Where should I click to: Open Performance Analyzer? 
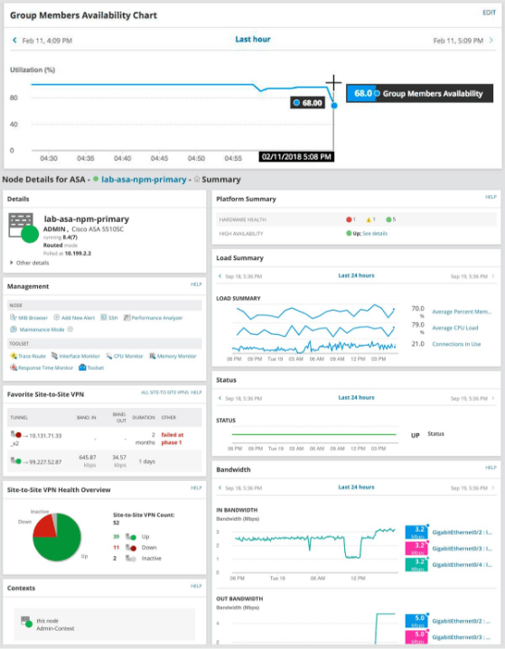[x=154, y=318]
